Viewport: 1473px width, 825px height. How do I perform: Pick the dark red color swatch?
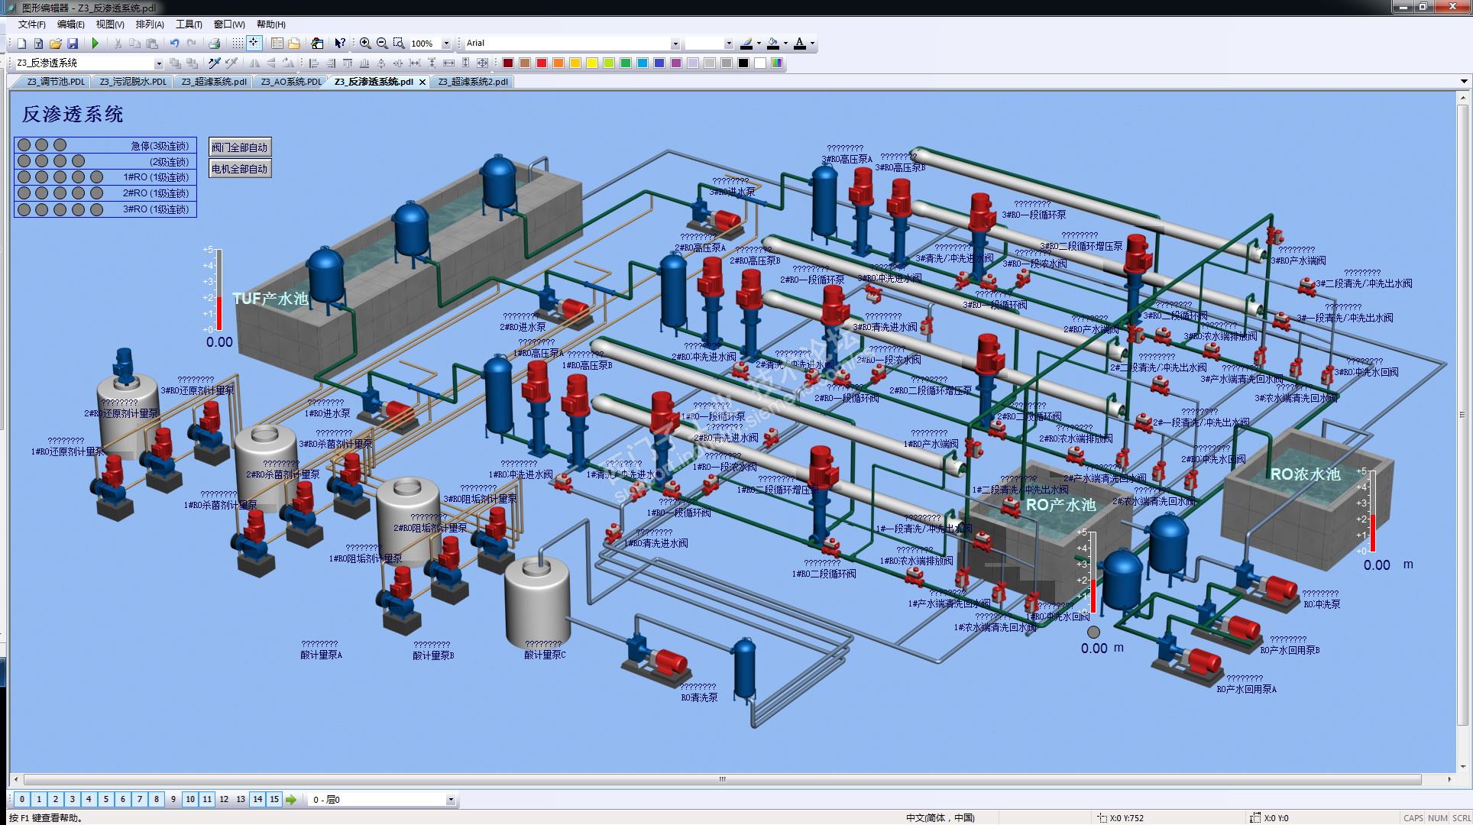click(508, 63)
